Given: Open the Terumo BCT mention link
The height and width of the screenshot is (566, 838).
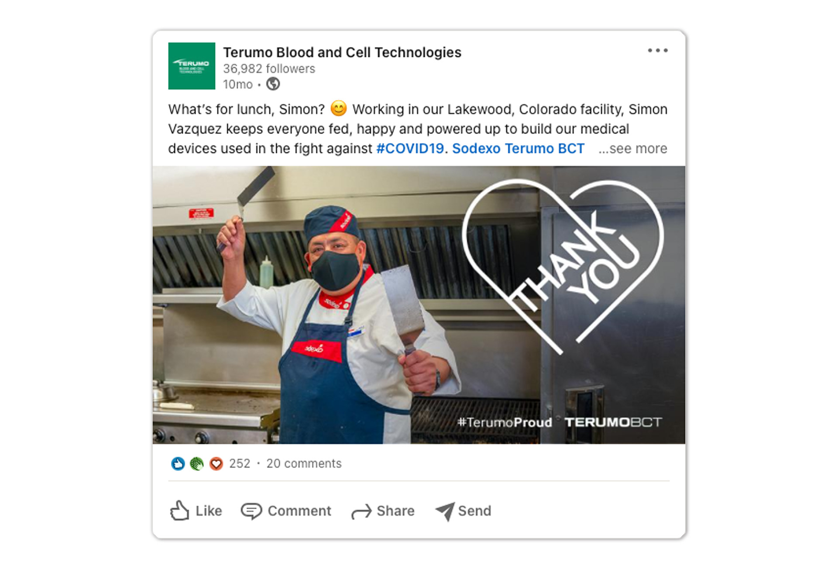Looking at the screenshot, I should click(x=545, y=148).
